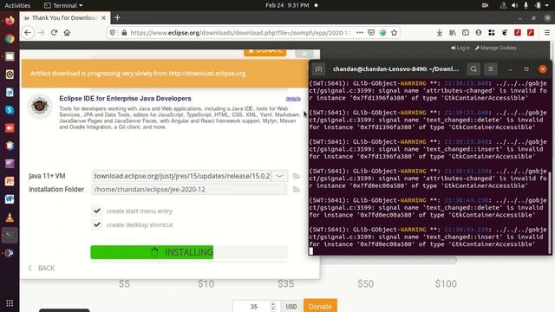Open Firefox library icon
Image resolution: width=555 pixels, height=312 pixels.
(x=453, y=33)
